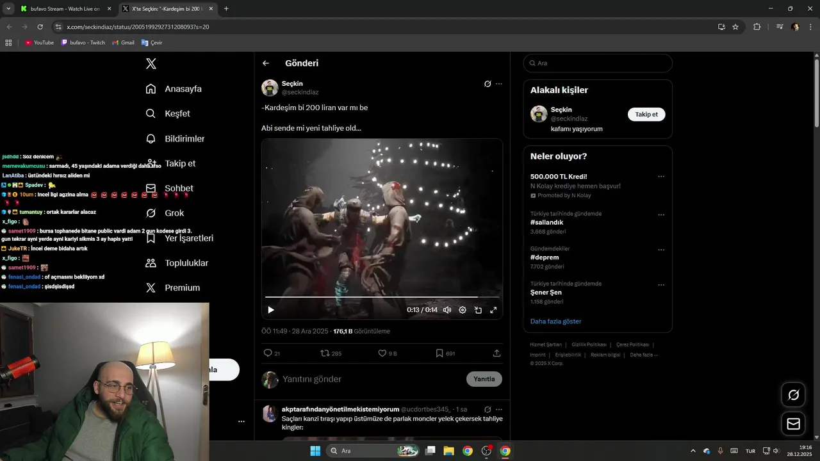Click Daha fazla göster link
The height and width of the screenshot is (461, 820).
click(x=556, y=321)
